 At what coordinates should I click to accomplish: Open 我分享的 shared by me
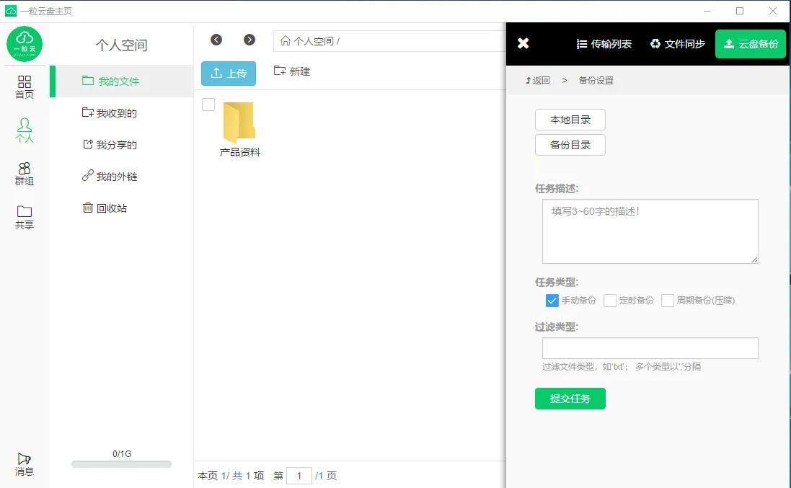110,145
